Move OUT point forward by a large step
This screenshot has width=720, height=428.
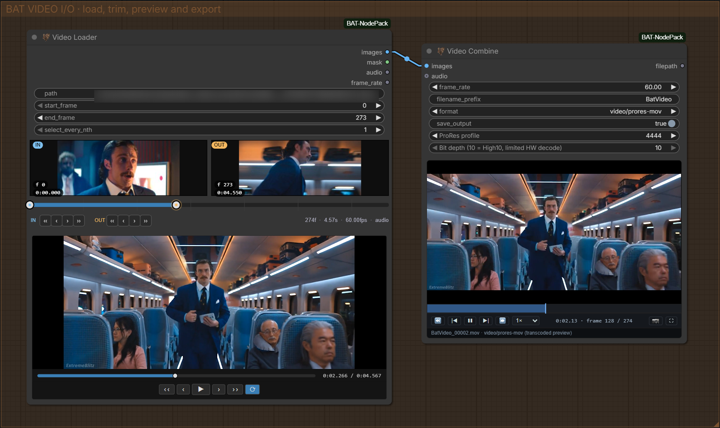146,221
